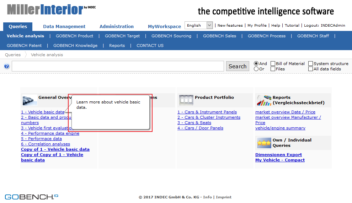Open vehicle/engine summary report
The height and width of the screenshot is (203, 352).
click(281, 128)
